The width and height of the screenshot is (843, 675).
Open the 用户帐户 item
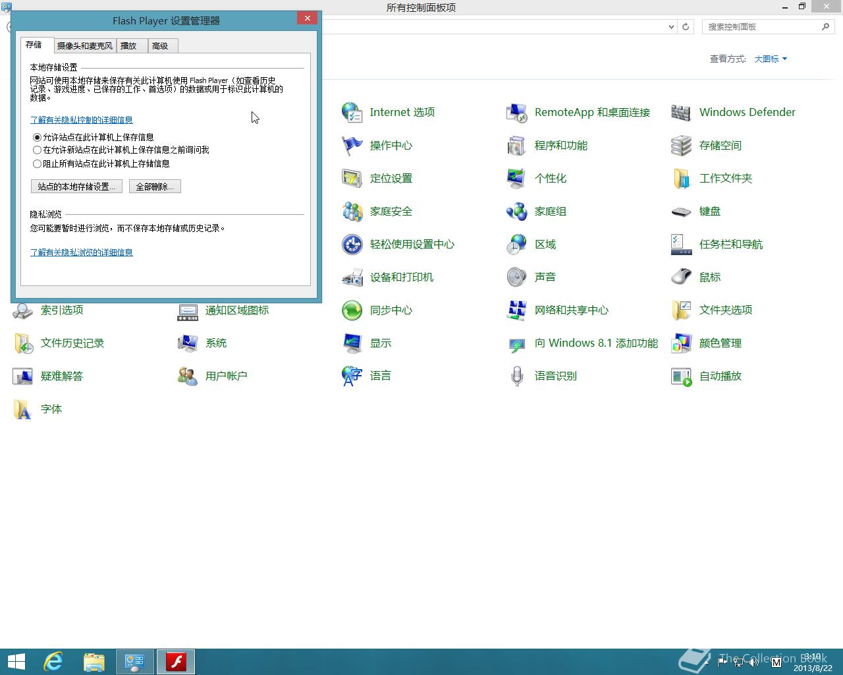tap(213, 376)
